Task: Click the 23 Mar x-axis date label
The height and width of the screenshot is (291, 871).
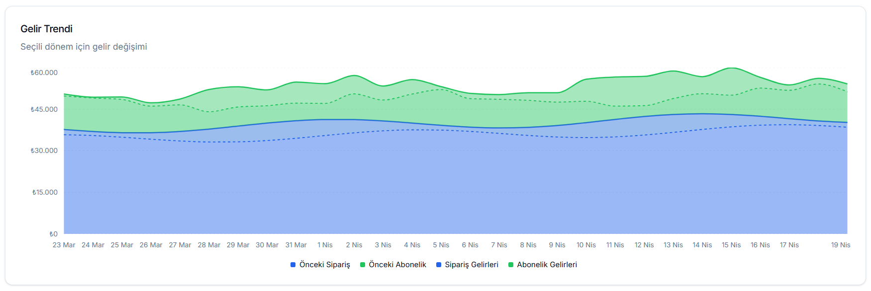Action: click(x=64, y=245)
